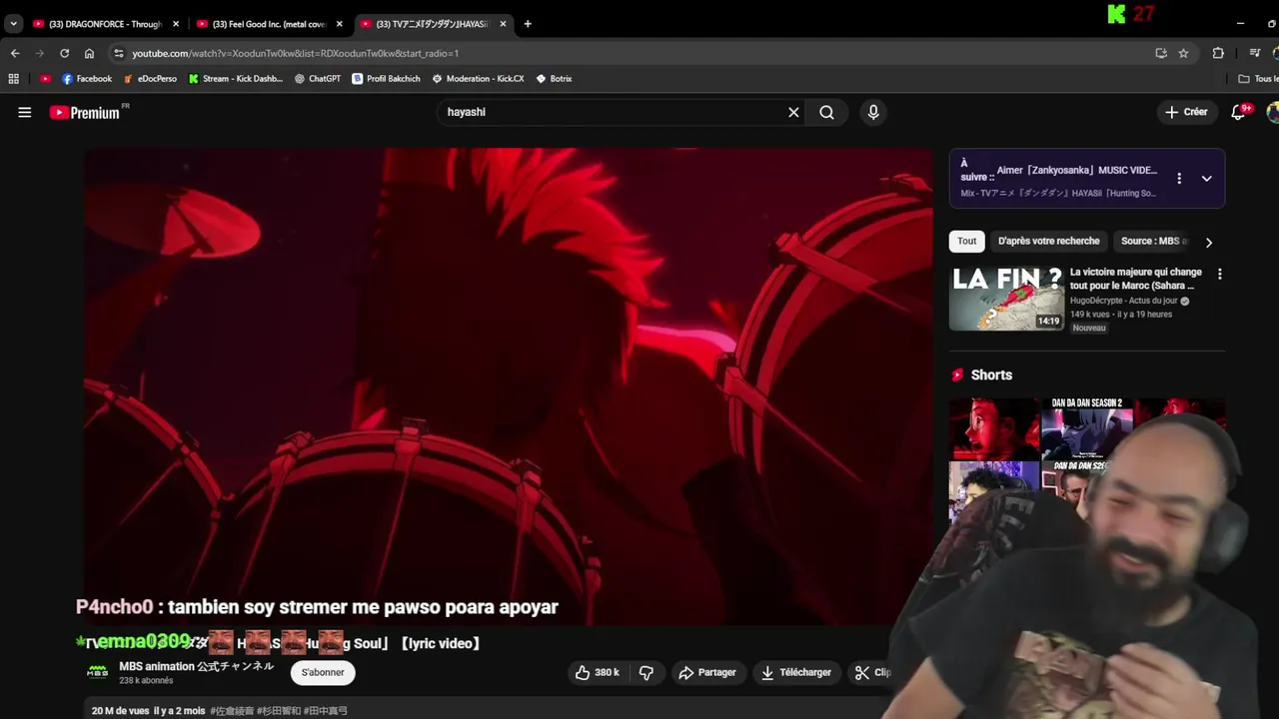Select the Source : MBS filter chip
This screenshot has width=1279, height=719.
click(1153, 241)
